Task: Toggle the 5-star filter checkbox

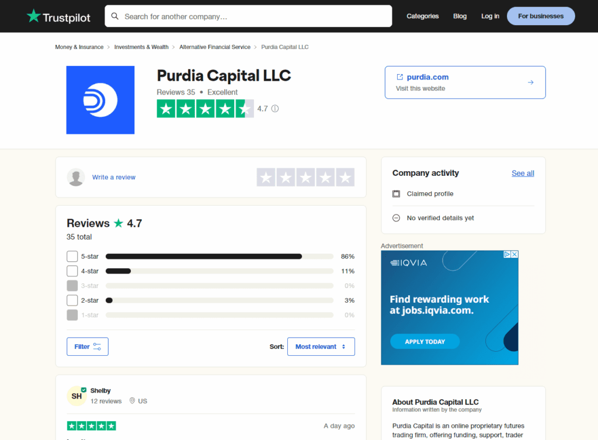Action: pos(72,257)
